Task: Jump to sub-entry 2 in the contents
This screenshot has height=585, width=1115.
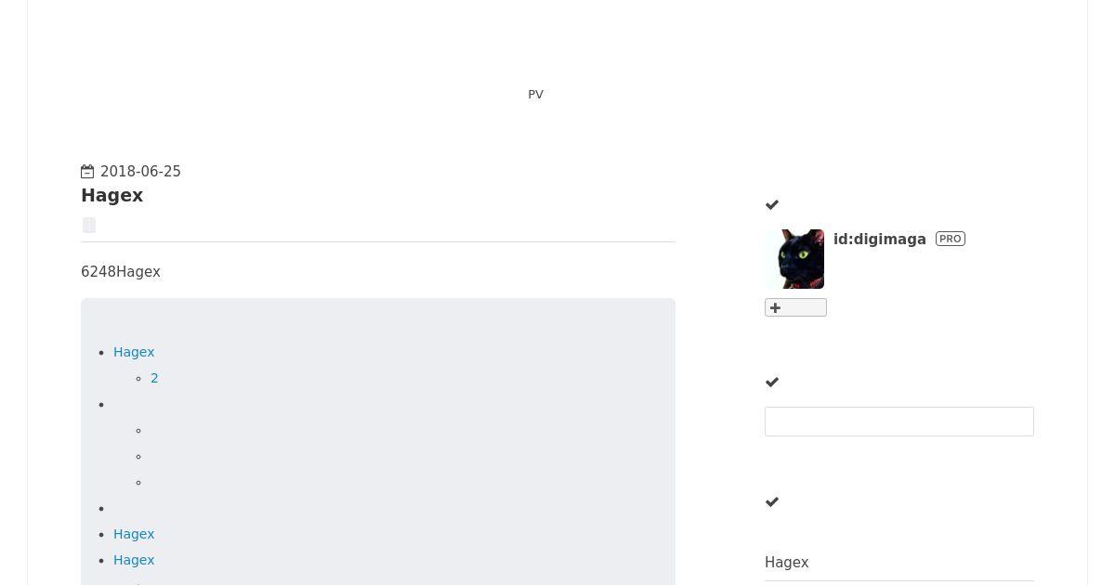Action: tap(154, 378)
